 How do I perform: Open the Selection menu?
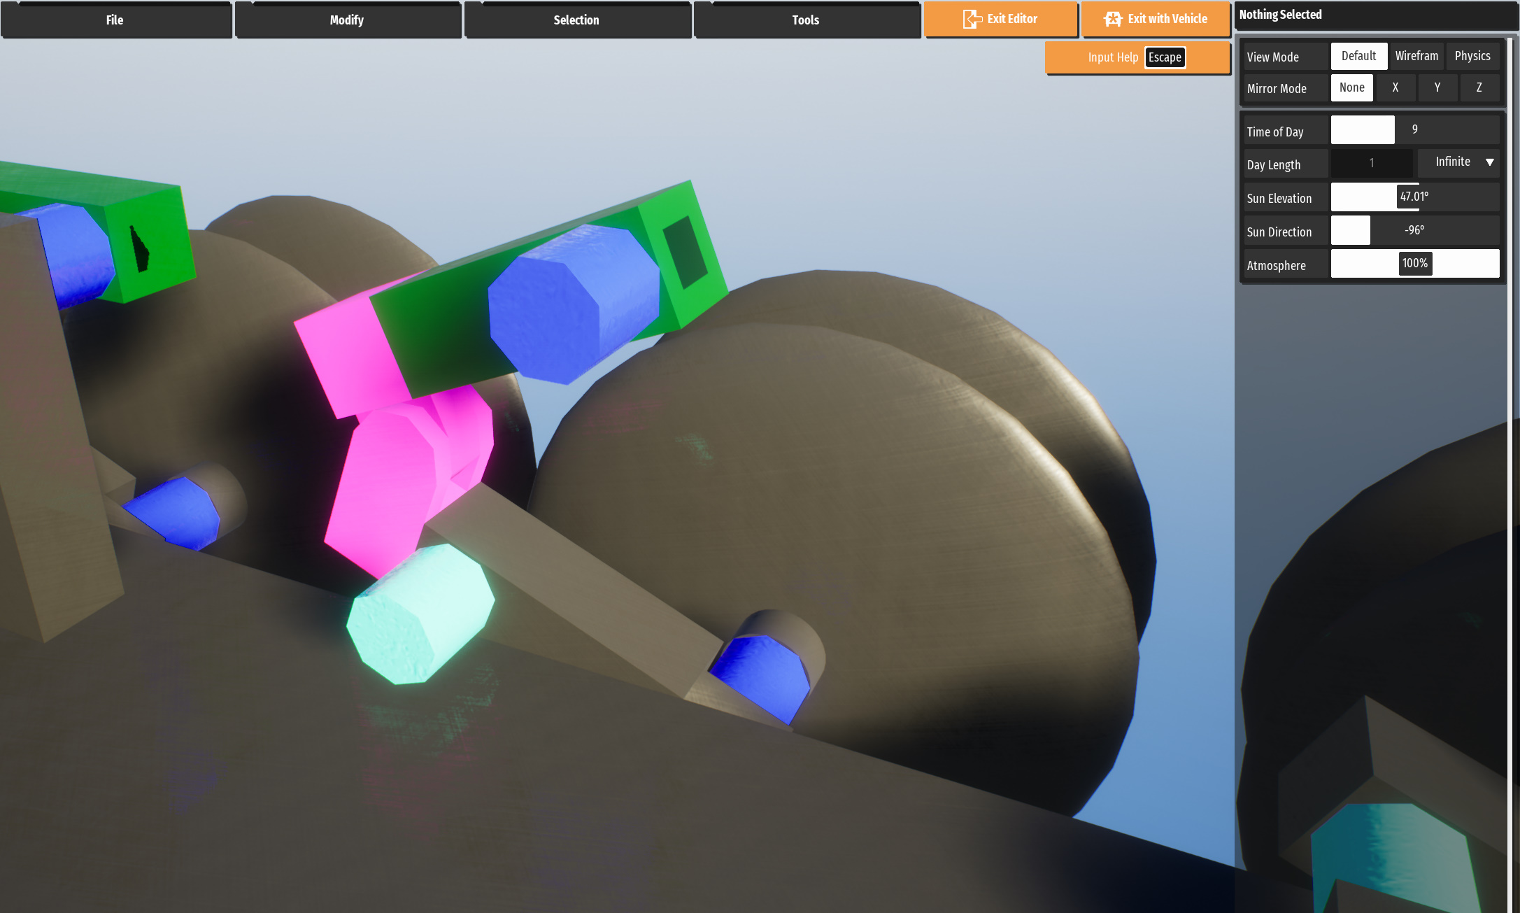pos(576,20)
